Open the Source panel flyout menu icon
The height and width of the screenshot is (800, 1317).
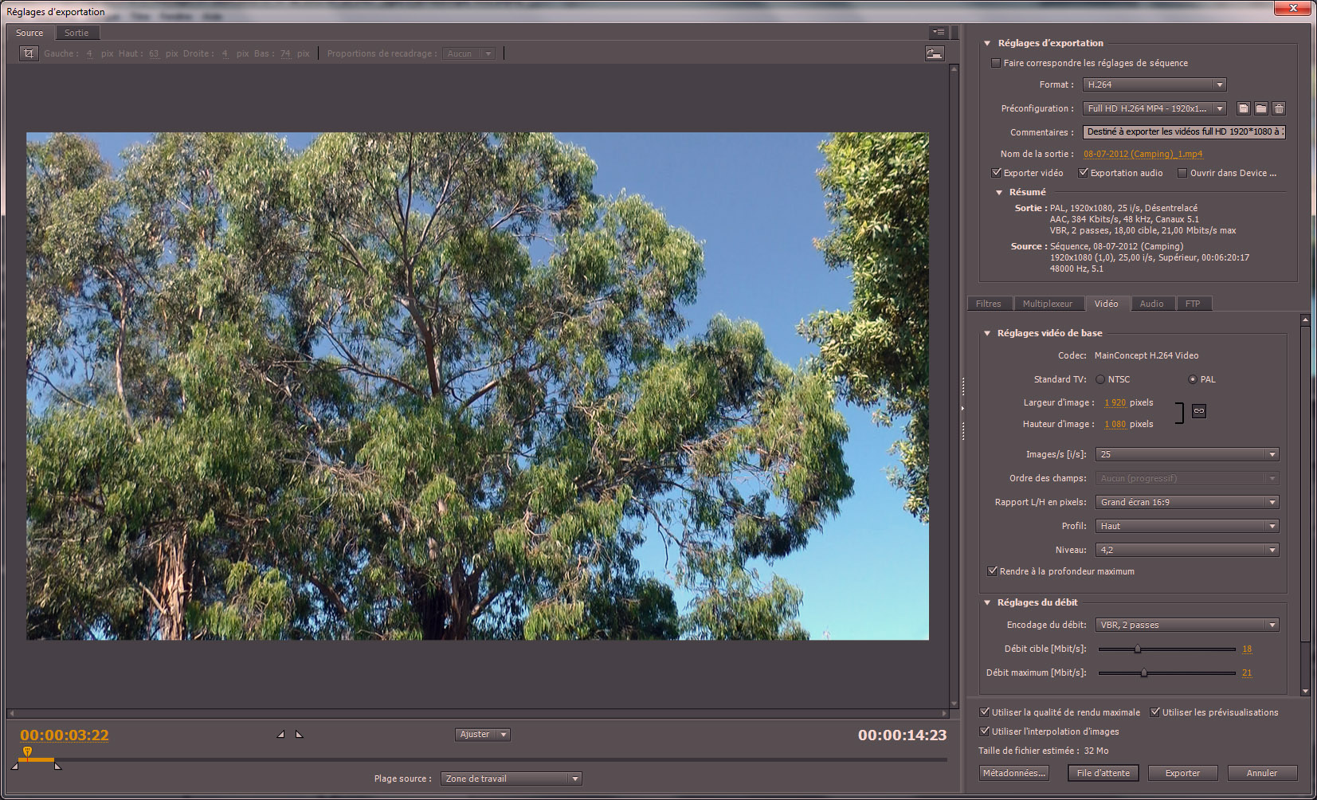pyautogui.click(x=939, y=32)
